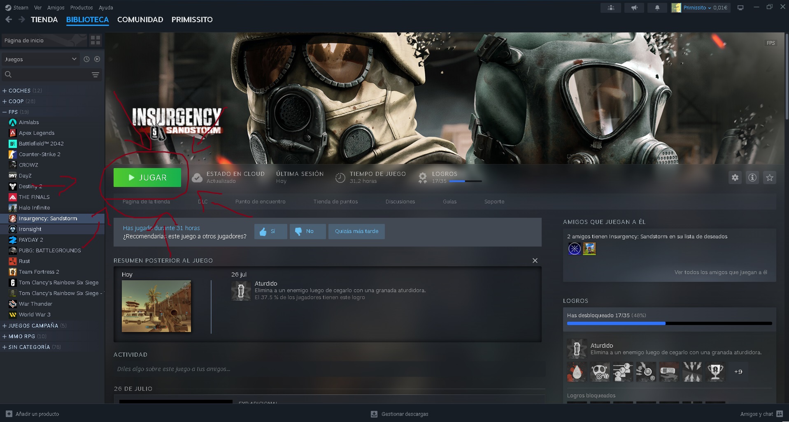789x422 pixels.
Task: Open the announcements megaphone icon
Action: click(634, 7)
